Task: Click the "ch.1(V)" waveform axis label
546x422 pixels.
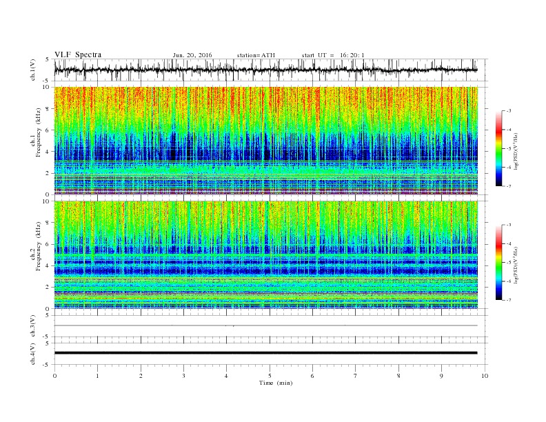Action: tap(32, 70)
